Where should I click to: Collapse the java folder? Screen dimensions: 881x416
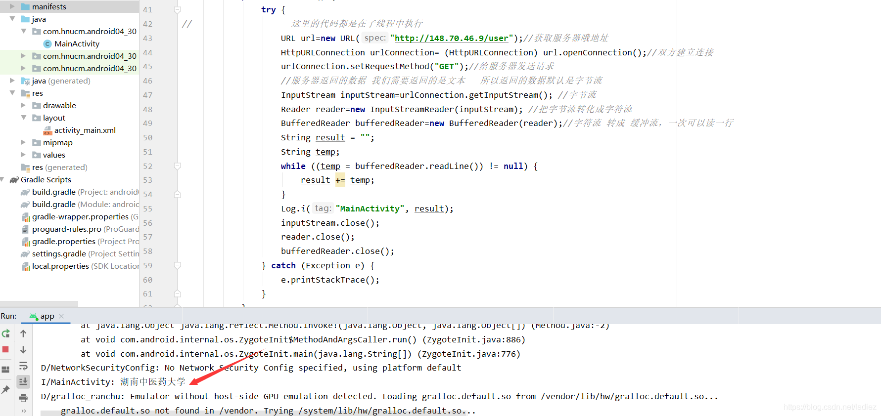[12, 19]
